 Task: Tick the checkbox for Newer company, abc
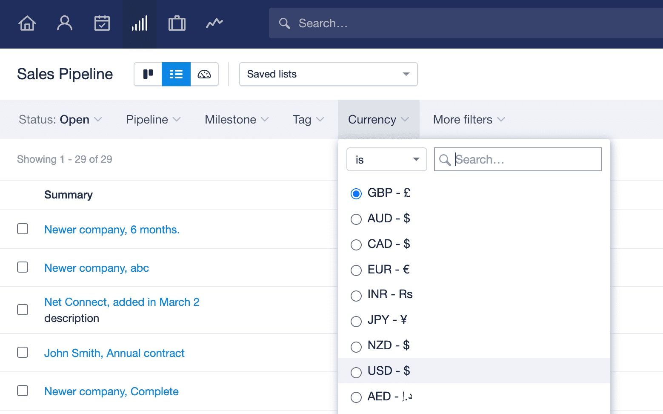point(23,267)
